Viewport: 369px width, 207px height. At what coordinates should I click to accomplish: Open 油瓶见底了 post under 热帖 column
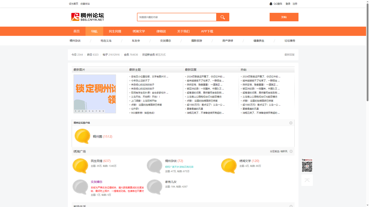point(261,113)
